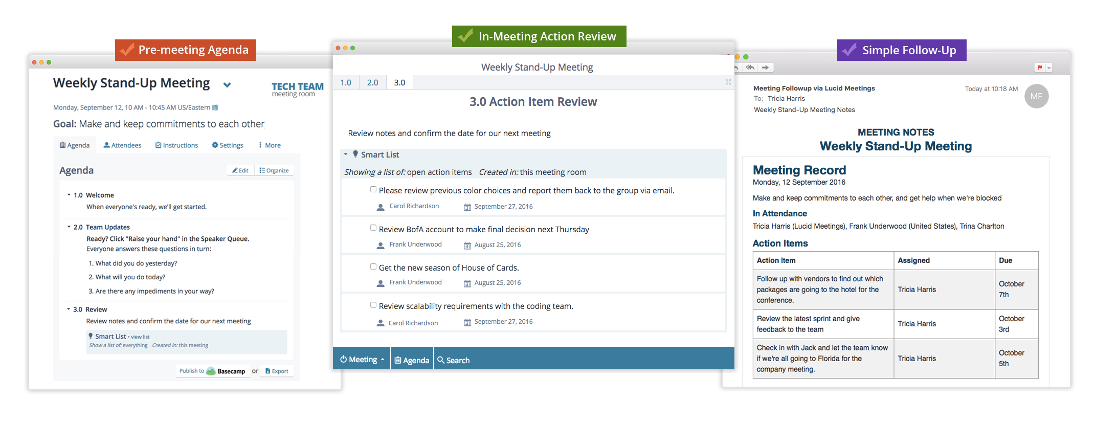Open the Agenda tab in pre-meeting window

75,145
